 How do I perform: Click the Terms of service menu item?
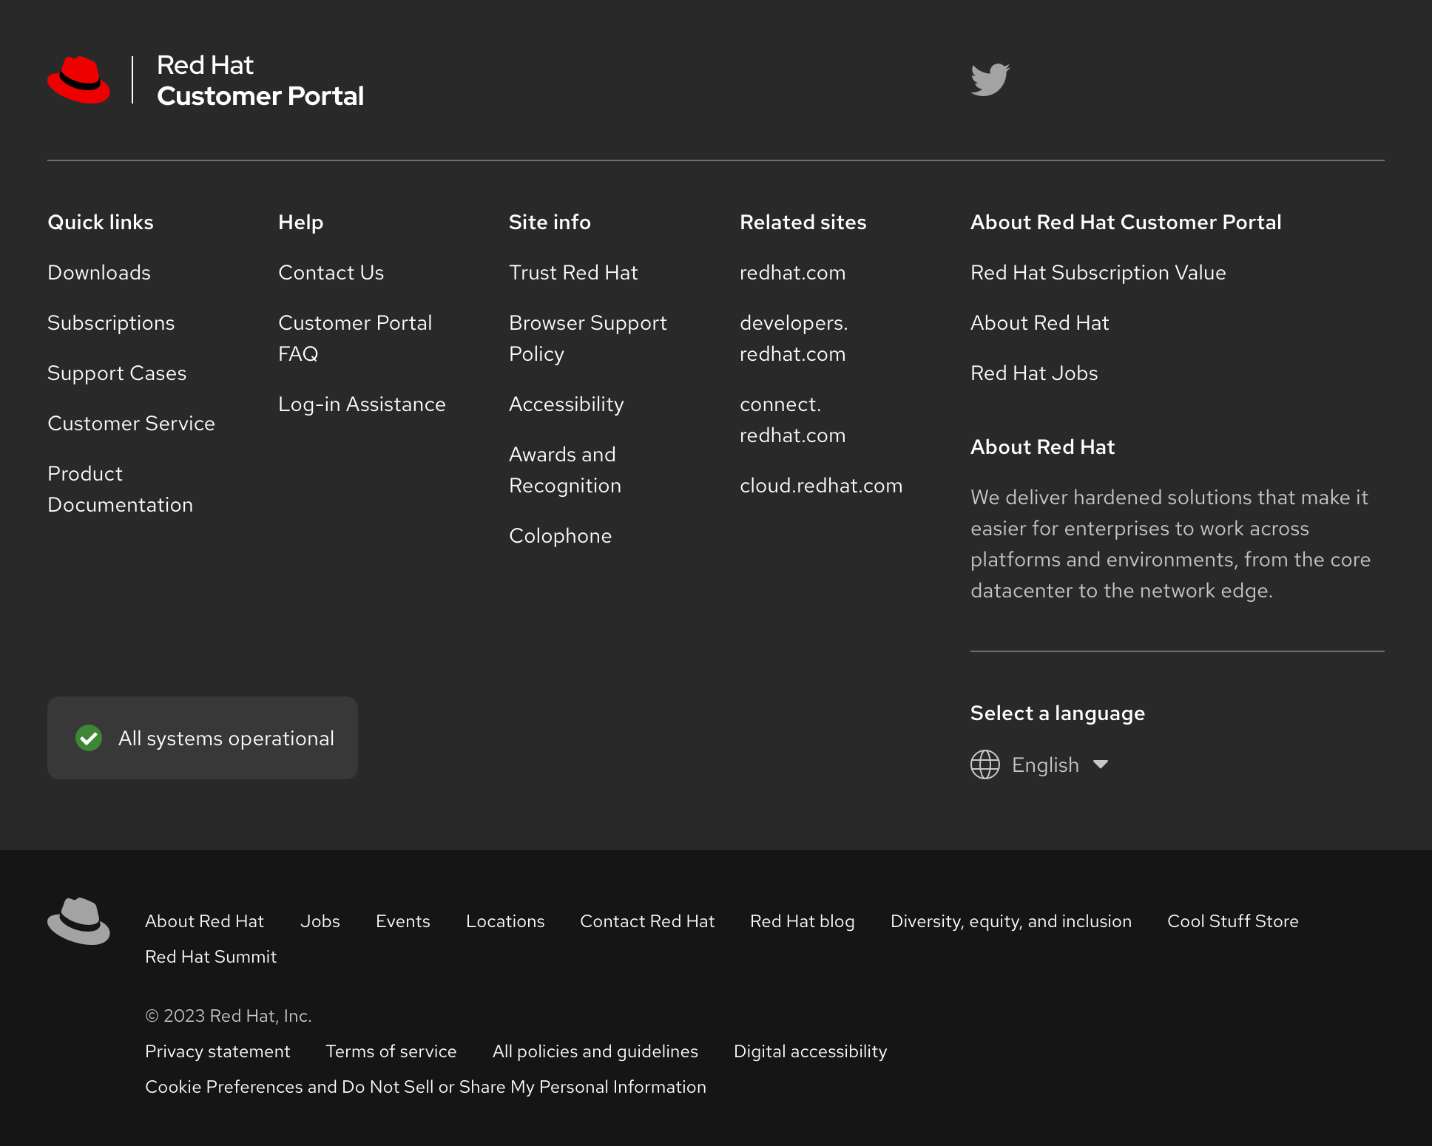pyautogui.click(x=391, y=1050)
